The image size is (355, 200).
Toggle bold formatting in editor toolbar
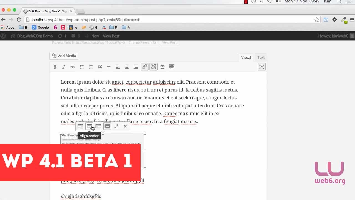coord(55,67)
